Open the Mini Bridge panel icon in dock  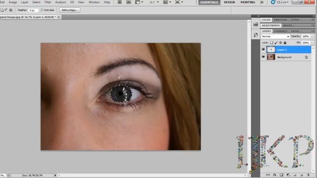pyautogui.click(x=256, y=24)
